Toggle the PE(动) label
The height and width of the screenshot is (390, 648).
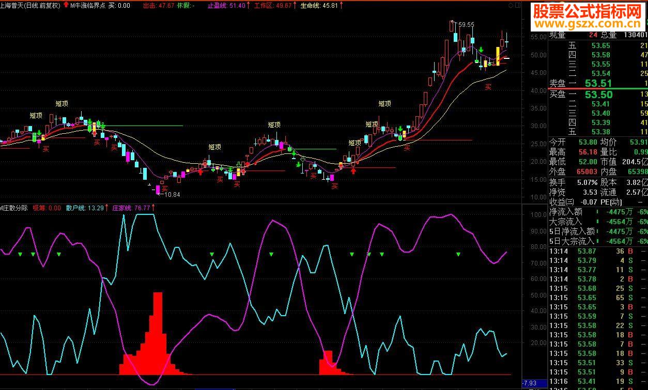612,202
